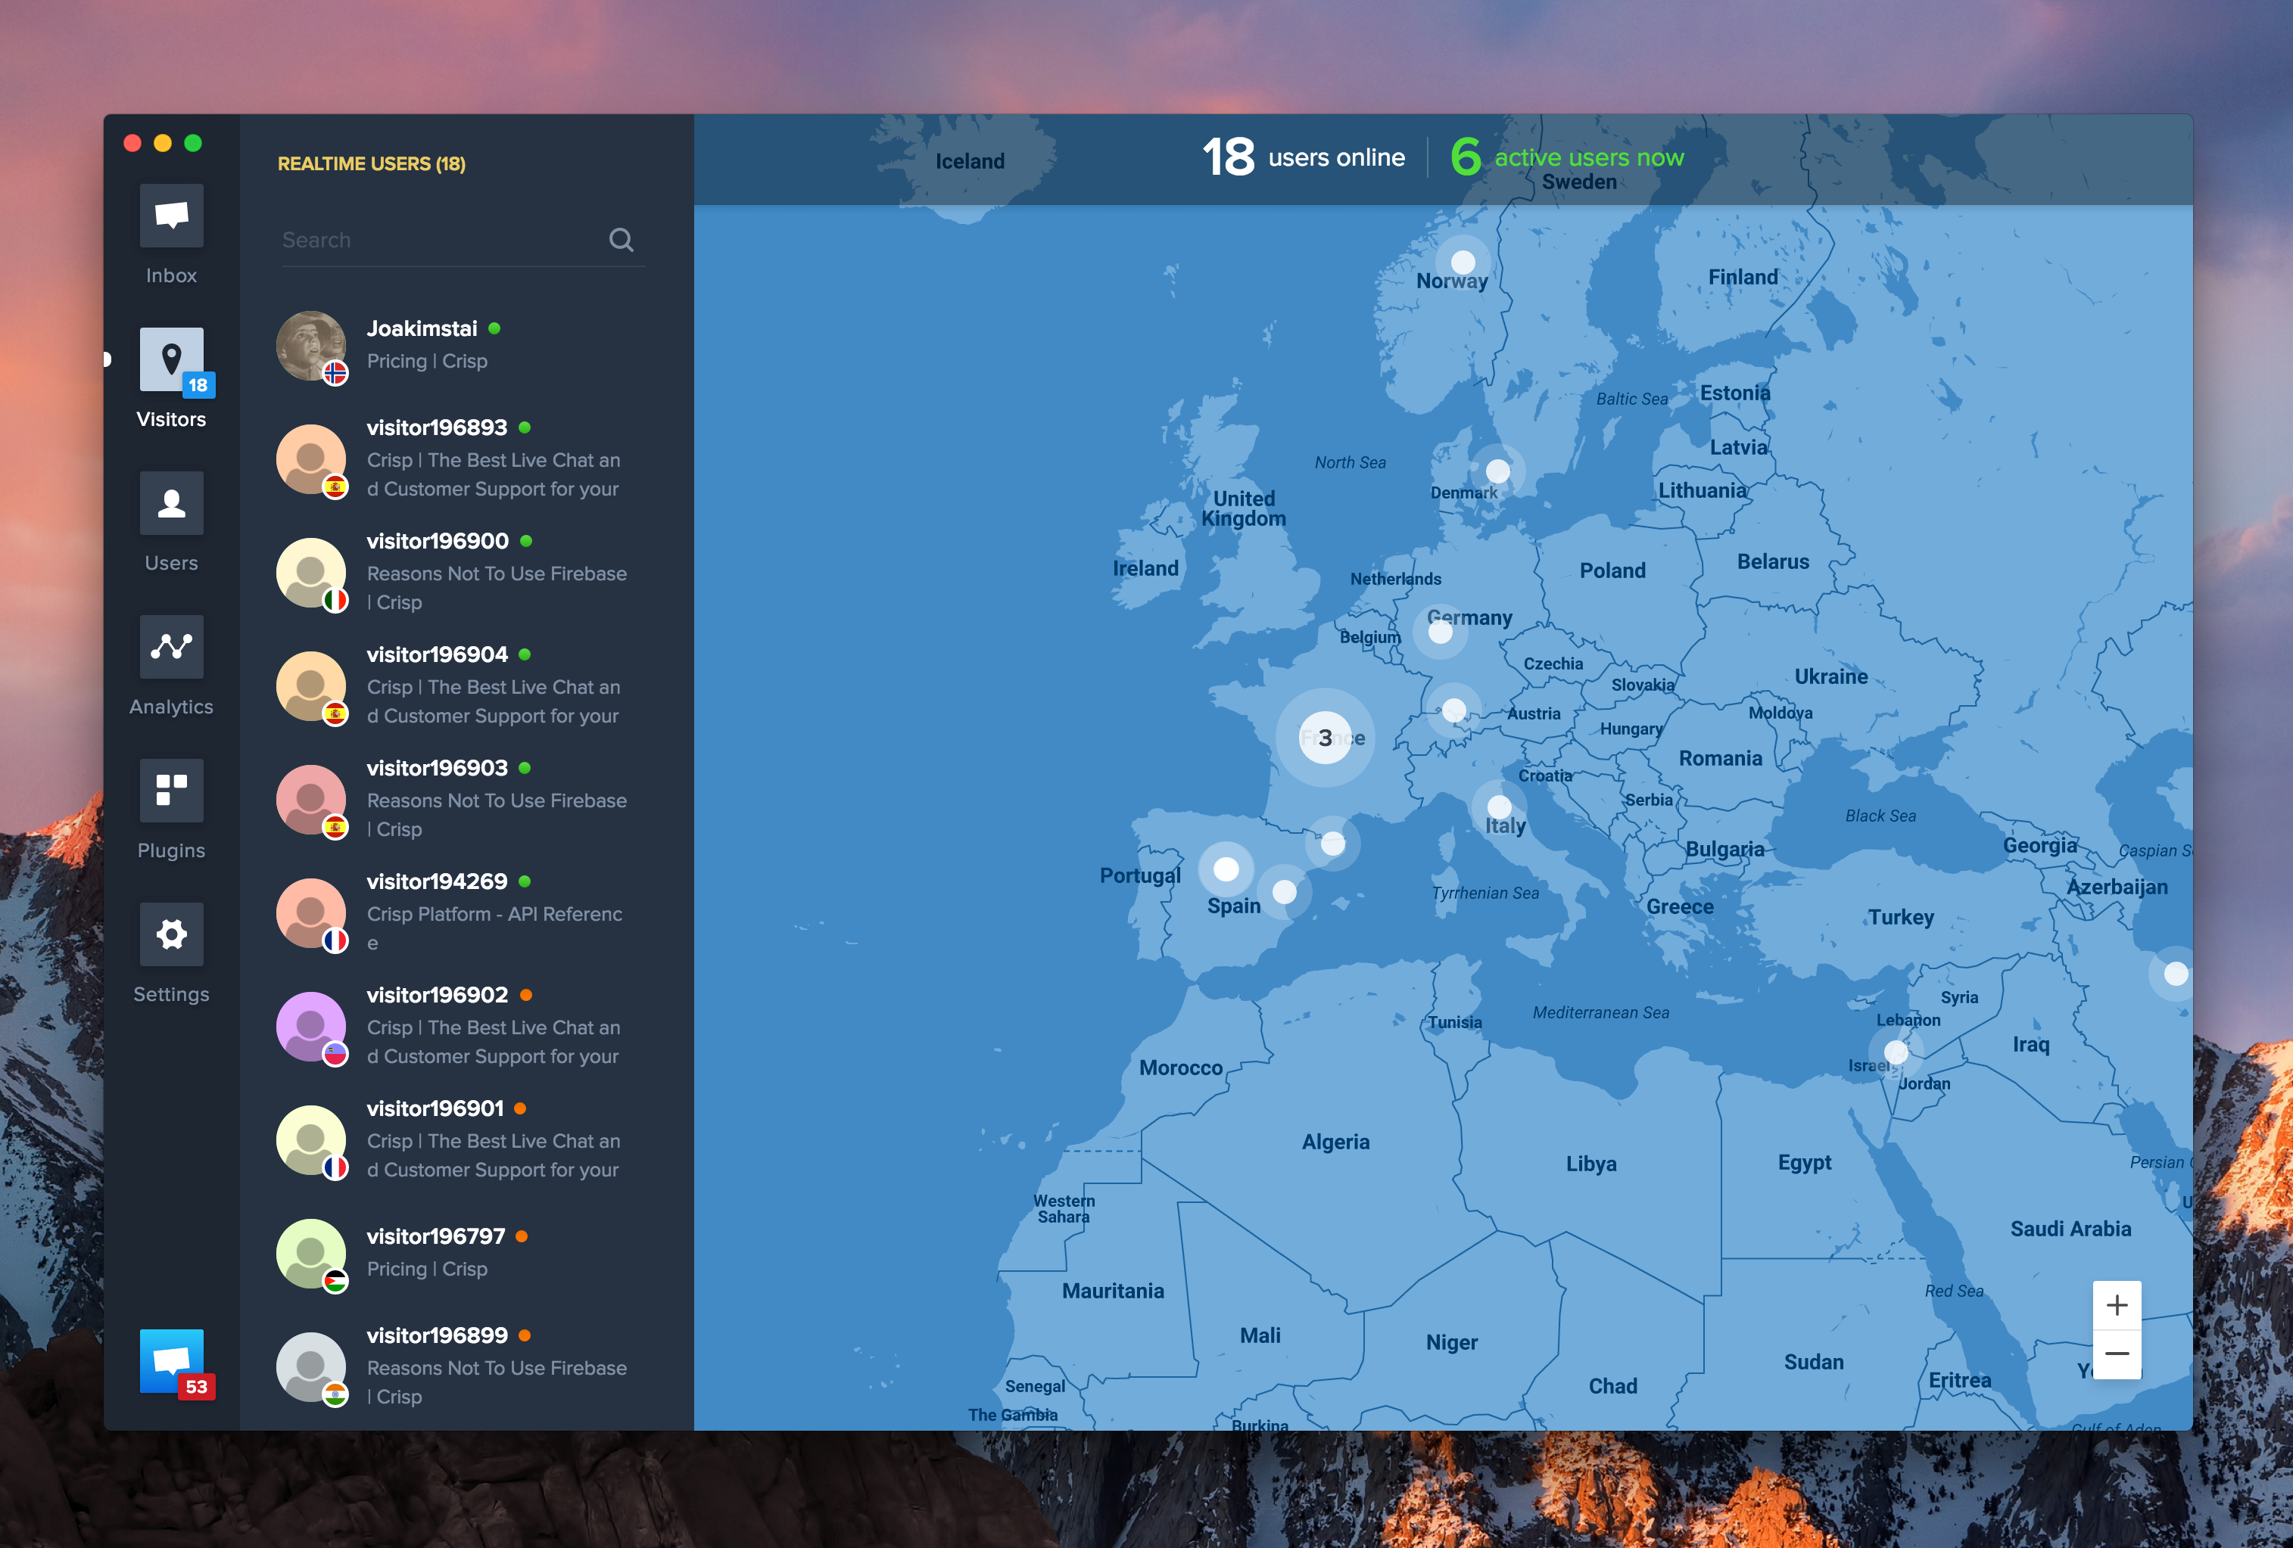Open the Analytics graph icon

170,647
